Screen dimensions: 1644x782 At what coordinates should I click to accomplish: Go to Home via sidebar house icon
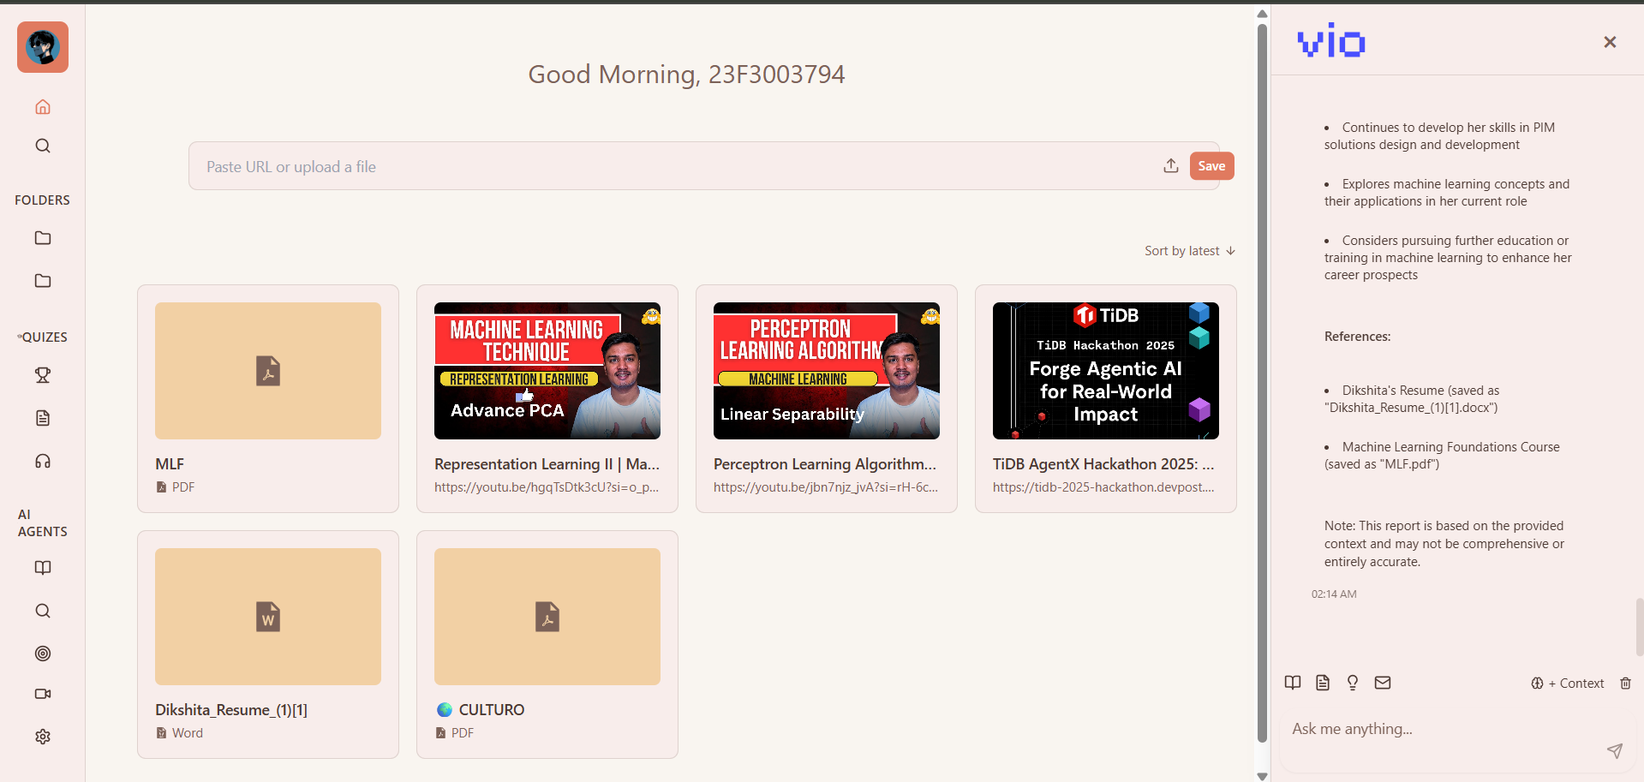coord(43,107)
